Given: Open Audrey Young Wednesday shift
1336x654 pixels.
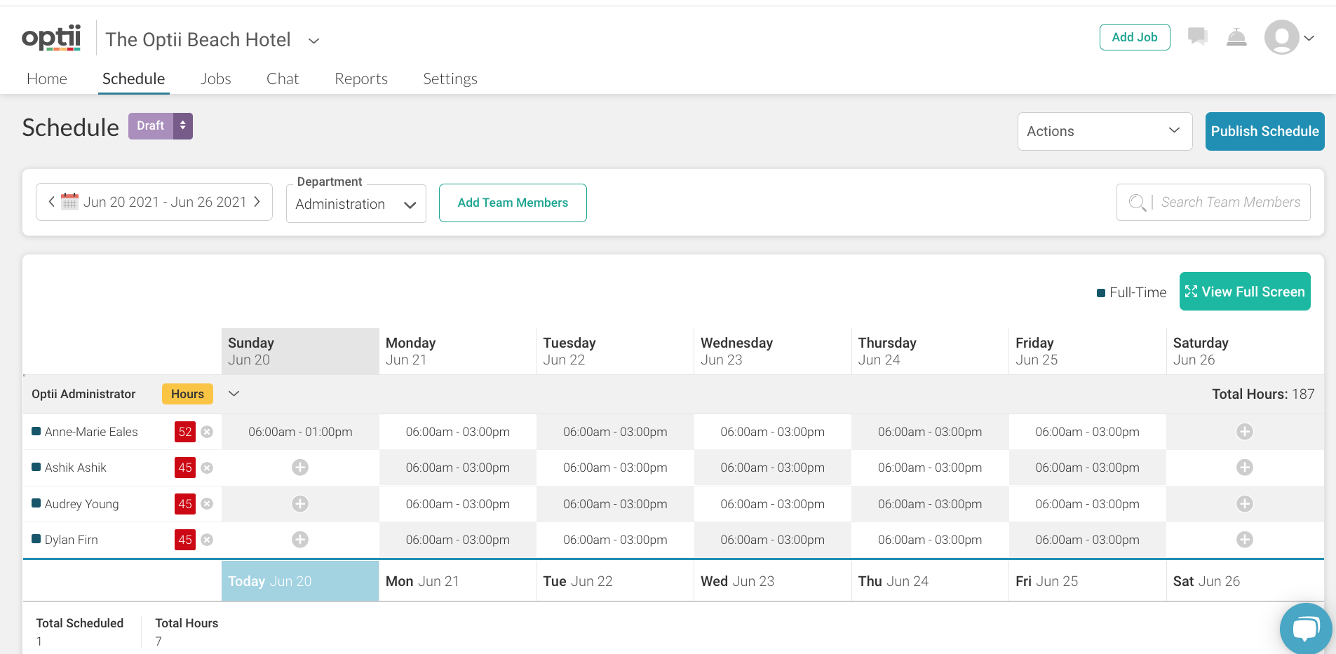Looking at the screenshot, I should click(773, 504).
